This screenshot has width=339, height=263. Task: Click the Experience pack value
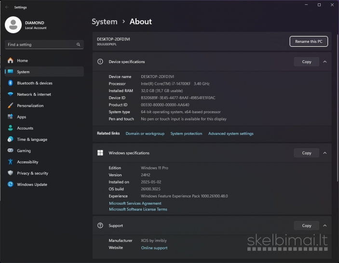click(184, 196)
